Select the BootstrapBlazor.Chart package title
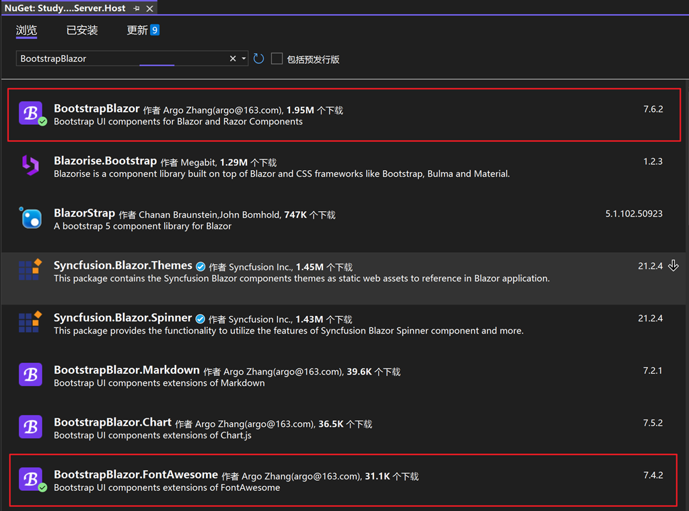Image resolution: width=689 pixels, height=511 pixels. (112, 422)
